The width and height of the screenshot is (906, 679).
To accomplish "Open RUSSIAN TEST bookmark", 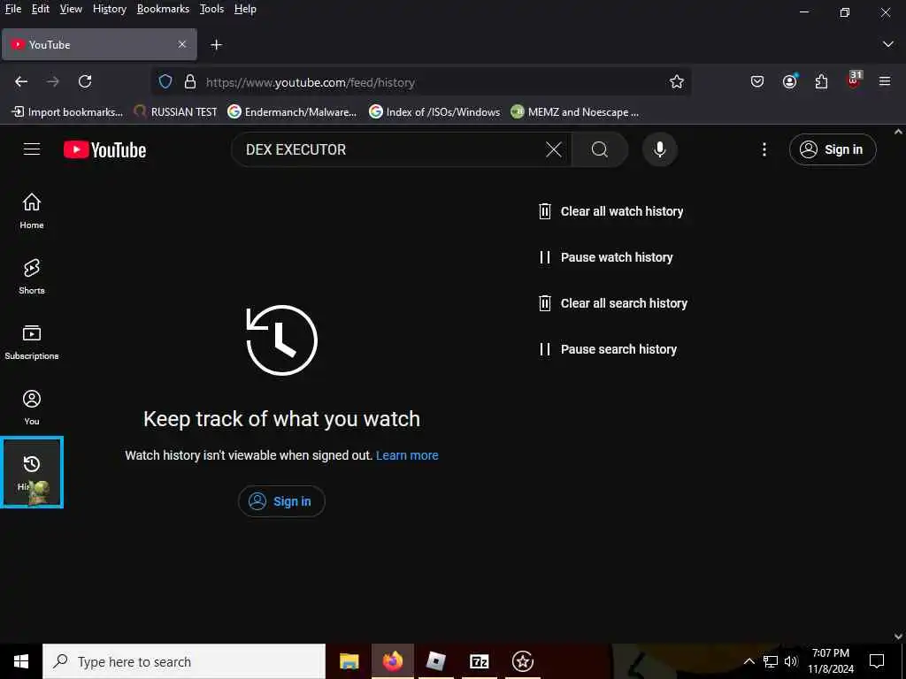I will point(176,112).
